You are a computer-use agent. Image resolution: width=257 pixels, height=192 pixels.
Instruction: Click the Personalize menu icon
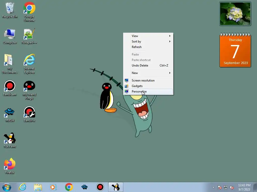pos(126,91)
